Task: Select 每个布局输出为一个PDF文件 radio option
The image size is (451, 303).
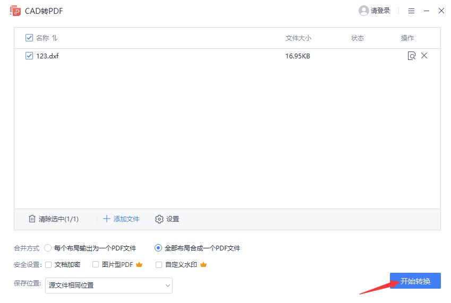Action: coord(48,248)
